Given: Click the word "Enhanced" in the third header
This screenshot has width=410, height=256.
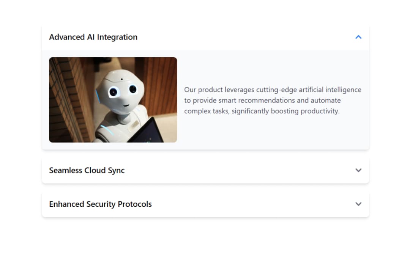Looking at the screenshot, I should click(66, 204).
